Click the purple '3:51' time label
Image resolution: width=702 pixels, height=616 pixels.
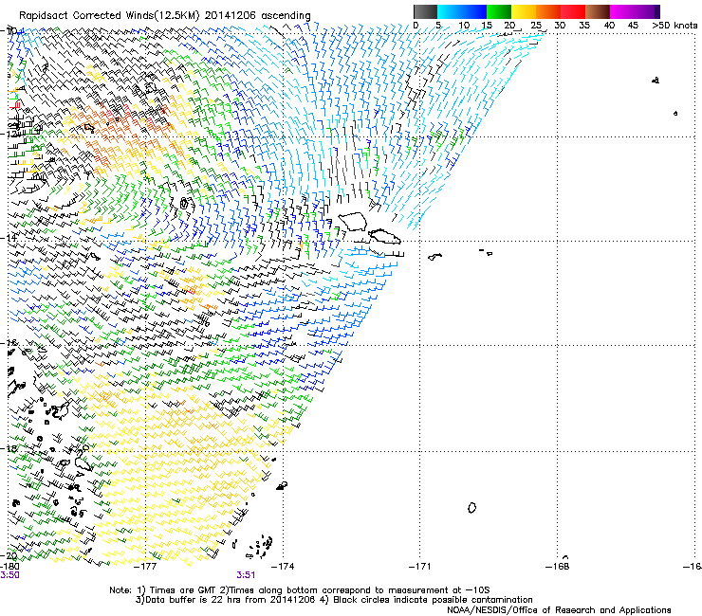(x=246, y=575)
